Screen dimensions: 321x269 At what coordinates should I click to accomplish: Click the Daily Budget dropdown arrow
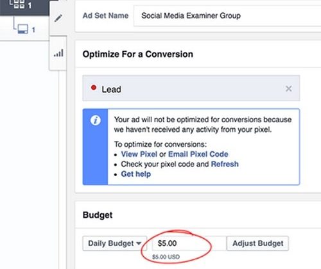[139, 243]
